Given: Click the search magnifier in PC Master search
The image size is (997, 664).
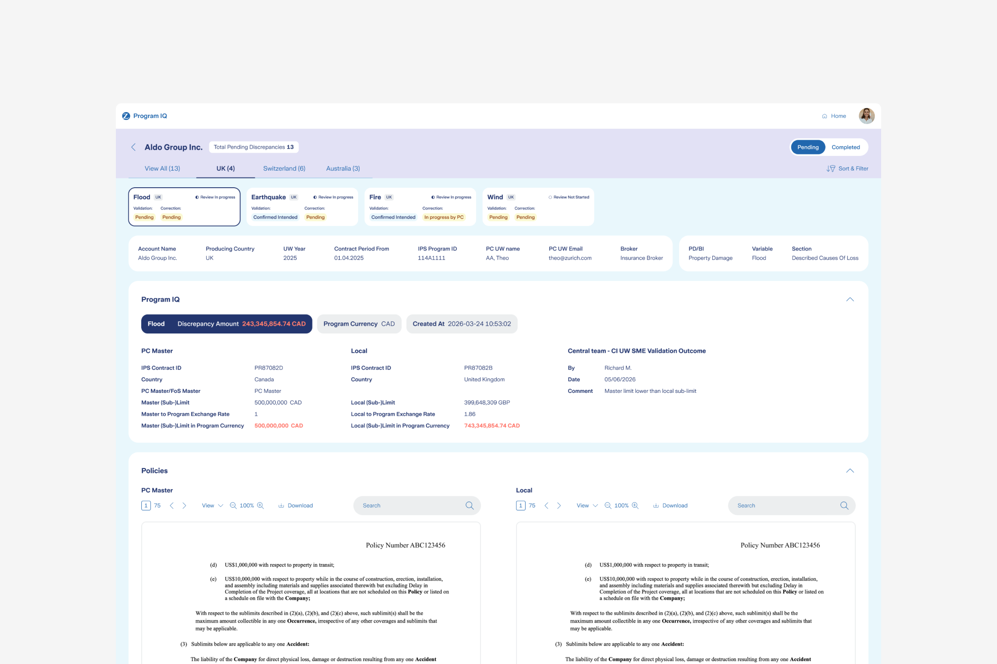Looking at the screenshot, I should click(469, 505).
